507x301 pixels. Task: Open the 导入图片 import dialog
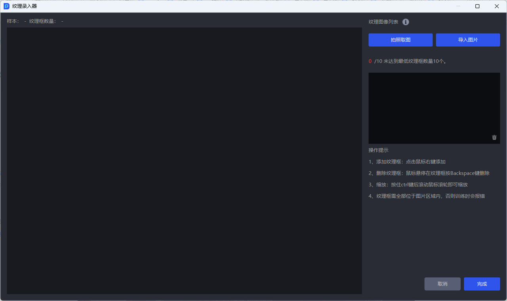(468, 40)
